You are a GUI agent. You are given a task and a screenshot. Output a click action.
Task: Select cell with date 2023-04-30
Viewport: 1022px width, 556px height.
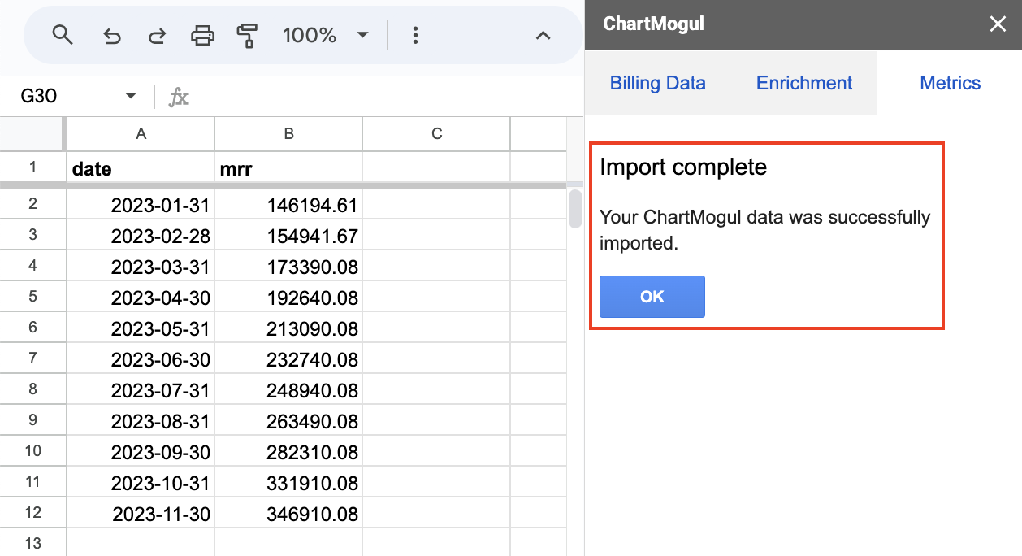pos(141,298)
